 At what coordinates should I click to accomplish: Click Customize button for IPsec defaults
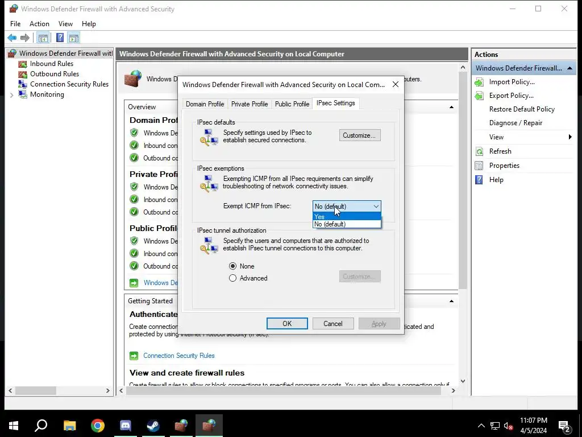360,135
